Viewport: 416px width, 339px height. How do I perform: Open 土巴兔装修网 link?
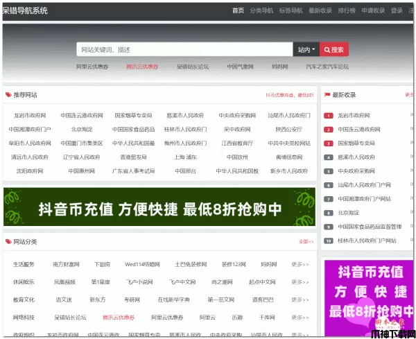pos(191,264)
